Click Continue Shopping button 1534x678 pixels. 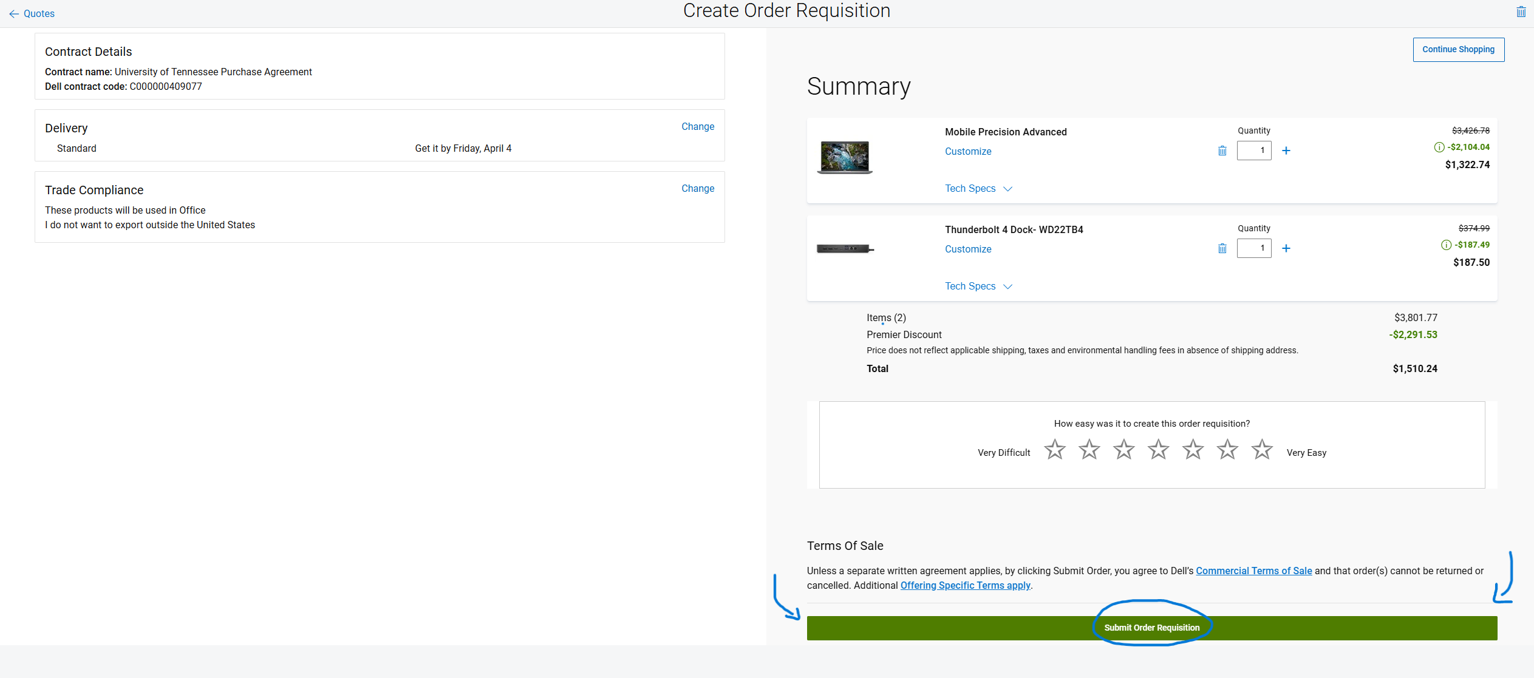1458,49
